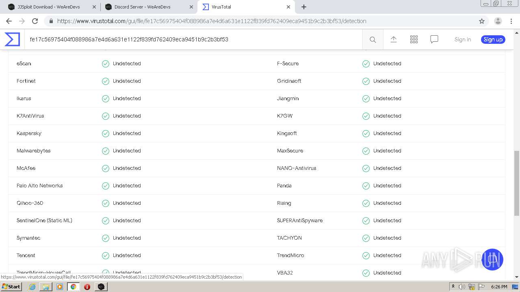Select the VirusTotal tab
Viewport: 520px width, 292px height.
[x=246, y=7]
